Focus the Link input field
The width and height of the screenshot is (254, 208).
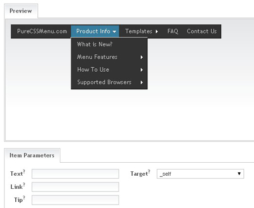click(75, 187)
